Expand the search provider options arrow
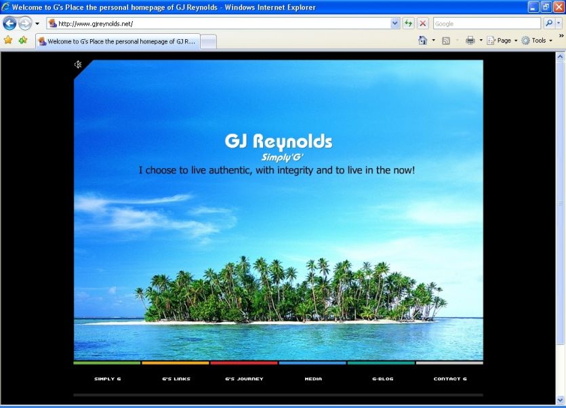 click(x=559, y=23)
